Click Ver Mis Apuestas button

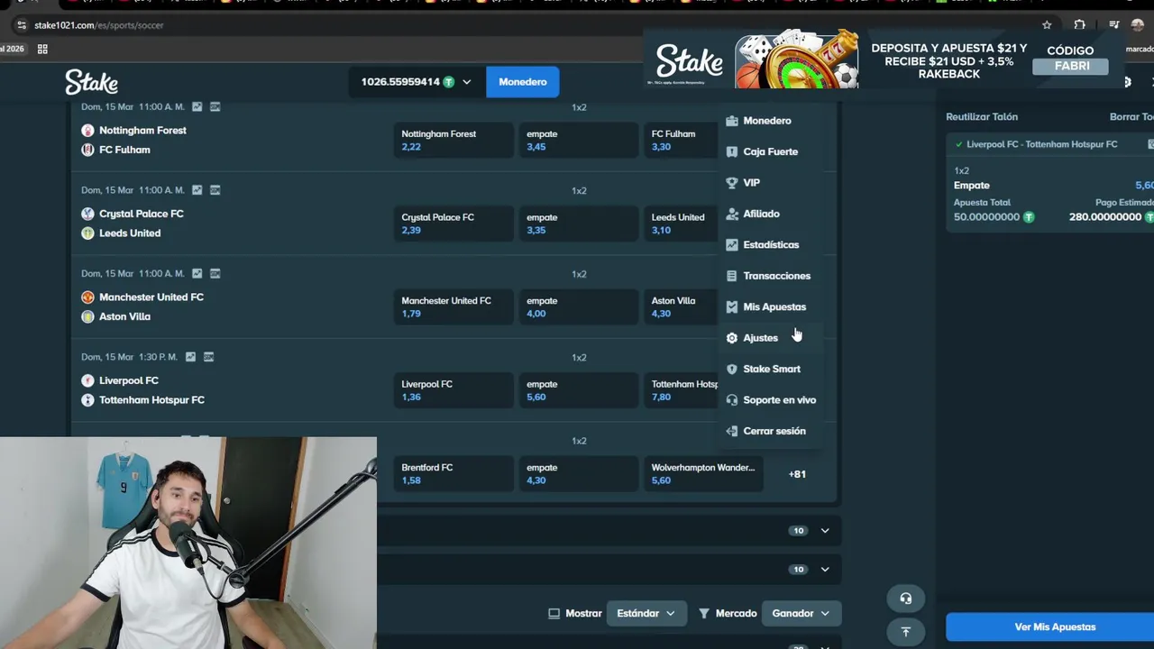coord(1055,627)
